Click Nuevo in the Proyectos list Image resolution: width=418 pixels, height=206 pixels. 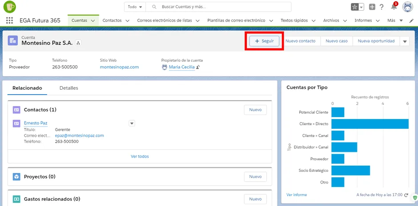coord(255,177)
